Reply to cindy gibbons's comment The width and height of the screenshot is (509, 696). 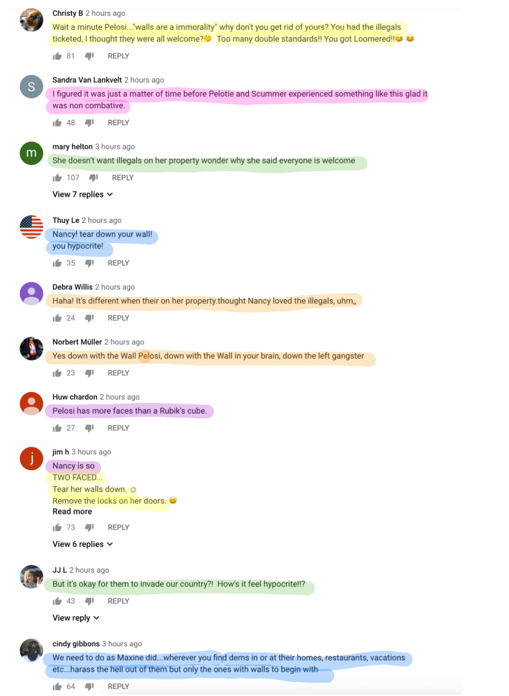point(118,686)
